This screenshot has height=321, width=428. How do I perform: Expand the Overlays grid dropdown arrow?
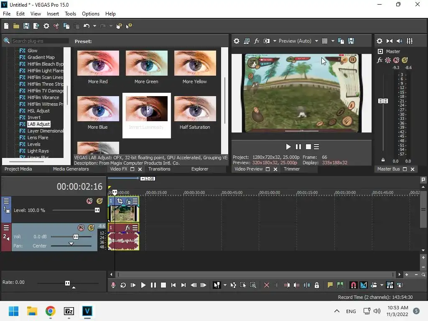pos(333,41)
